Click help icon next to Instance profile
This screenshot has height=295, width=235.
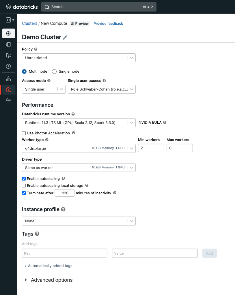(63, 209)
